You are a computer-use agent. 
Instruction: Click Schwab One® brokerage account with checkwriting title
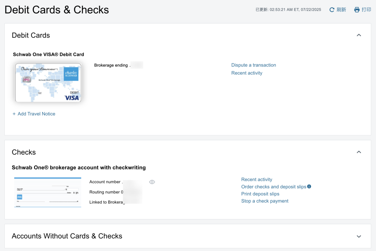coord(79,168)
